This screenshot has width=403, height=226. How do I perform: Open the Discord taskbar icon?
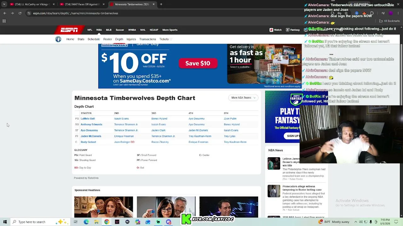point(169,222)
